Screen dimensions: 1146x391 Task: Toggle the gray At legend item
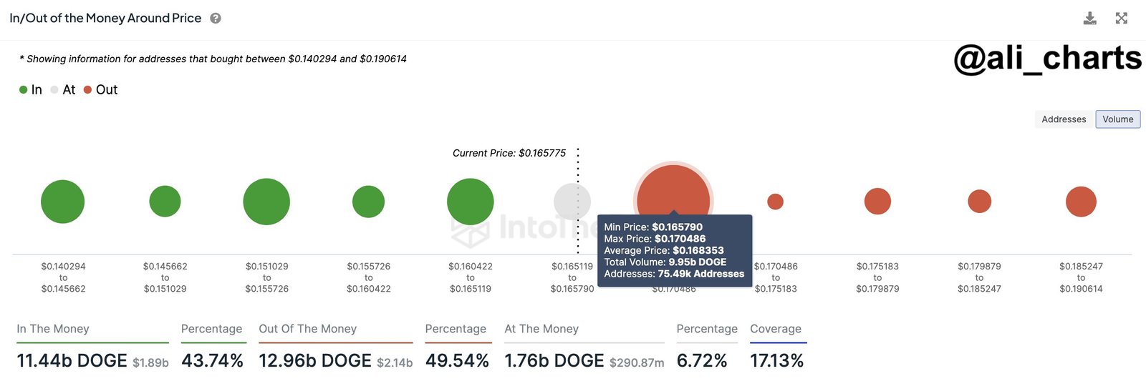click(63, 90)
